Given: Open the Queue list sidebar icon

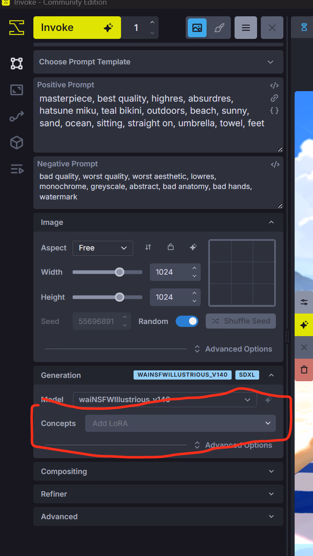Looking at the screenshot, I should point(17,169).
